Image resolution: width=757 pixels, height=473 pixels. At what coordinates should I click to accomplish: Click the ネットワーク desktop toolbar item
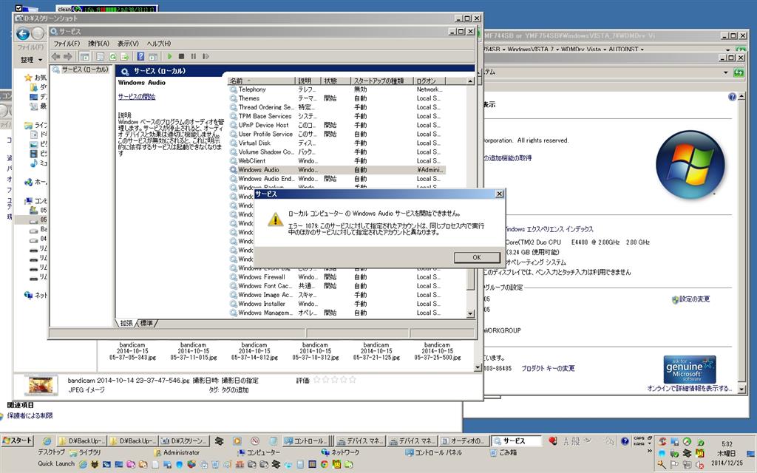click(340, 453)
